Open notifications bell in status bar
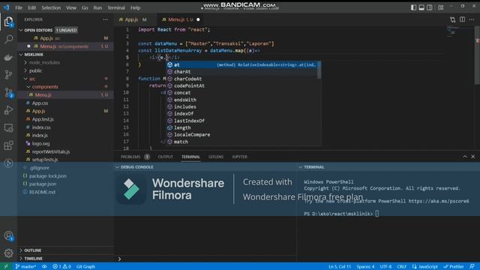This screenshot has height=270, width=480. pos(472,266)
